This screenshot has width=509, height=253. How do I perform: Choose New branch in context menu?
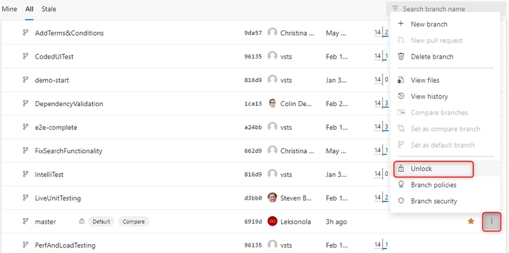click(x=429, y=24)
